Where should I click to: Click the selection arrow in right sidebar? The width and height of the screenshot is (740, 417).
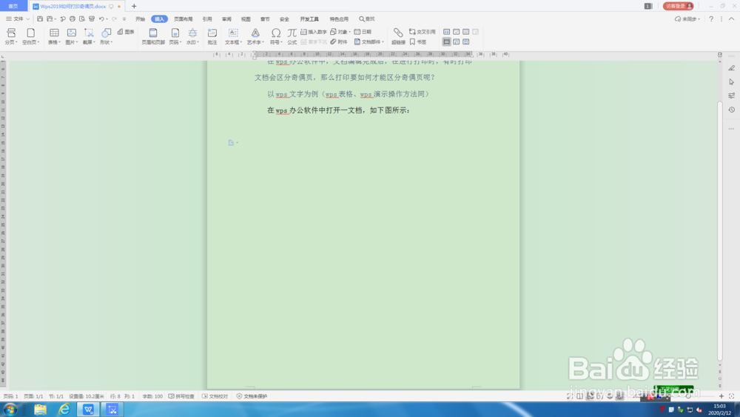[732, 81]
